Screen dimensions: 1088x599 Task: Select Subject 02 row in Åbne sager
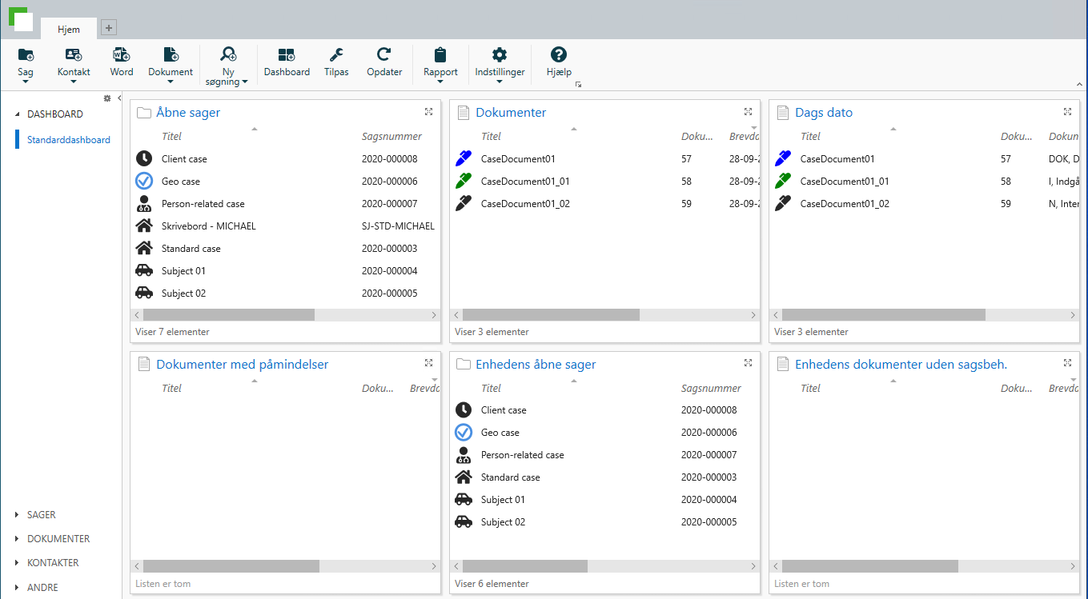[x=285, y=294]
